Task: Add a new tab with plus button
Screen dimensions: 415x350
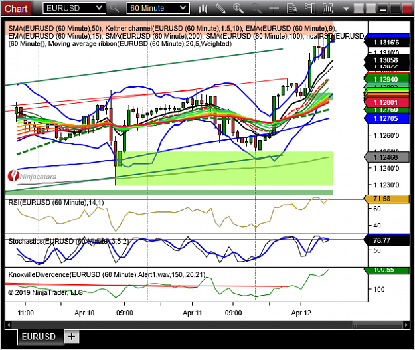Action: coord(72,337)
